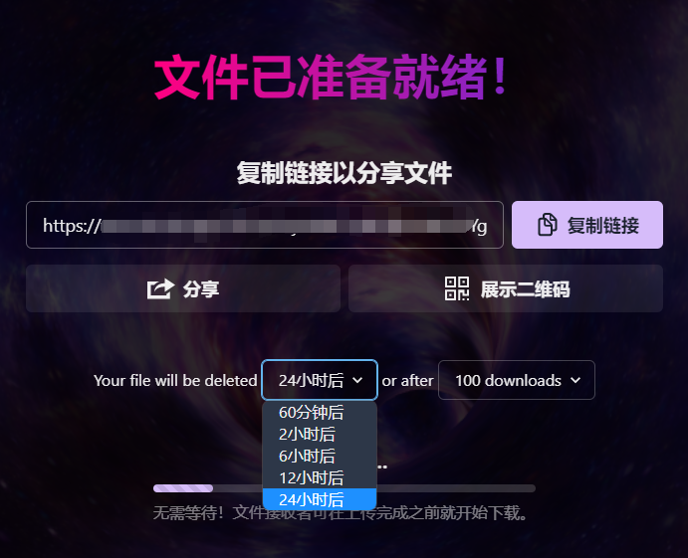
Task: Click the upload progress bar
Action: point(344,488)
